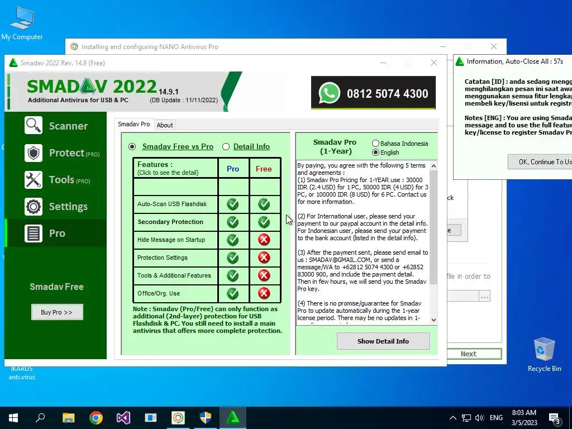Screen dimensions: 572x429
Task: Click Free checkmark for Auto-Scan USB Flashdisk
Action: click(264, 204)
